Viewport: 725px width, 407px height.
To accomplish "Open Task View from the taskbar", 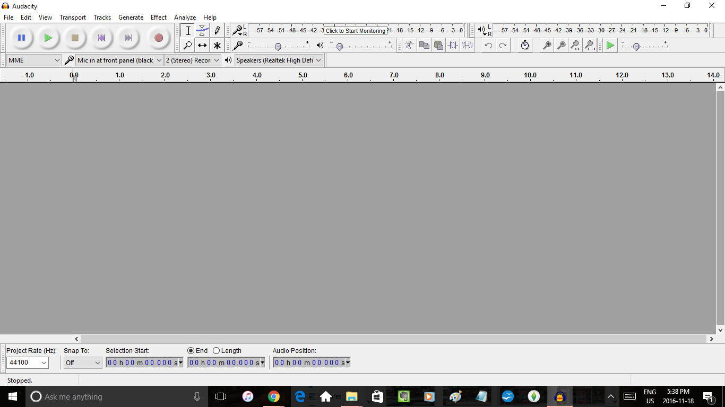I will click(221, 396).
